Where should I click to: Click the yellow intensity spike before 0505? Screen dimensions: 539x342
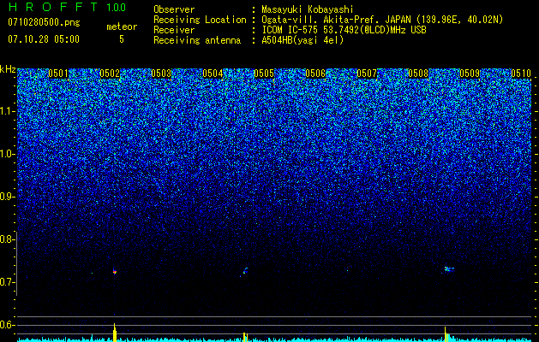(x=245, y=337)
